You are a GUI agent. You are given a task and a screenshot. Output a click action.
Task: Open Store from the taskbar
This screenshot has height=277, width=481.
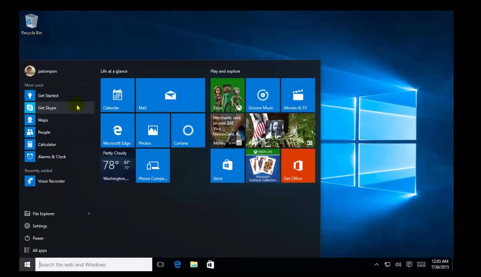click(210, 265)
